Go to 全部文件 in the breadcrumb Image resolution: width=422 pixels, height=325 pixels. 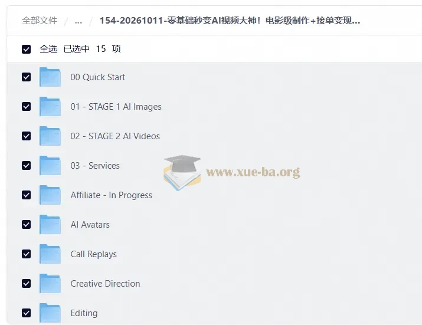coord(40,21)
